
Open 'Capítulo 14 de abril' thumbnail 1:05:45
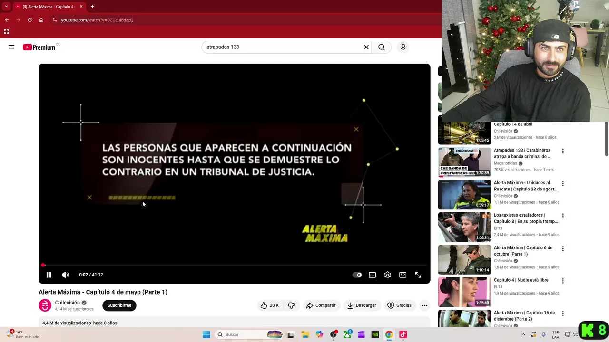pos(464,133)
